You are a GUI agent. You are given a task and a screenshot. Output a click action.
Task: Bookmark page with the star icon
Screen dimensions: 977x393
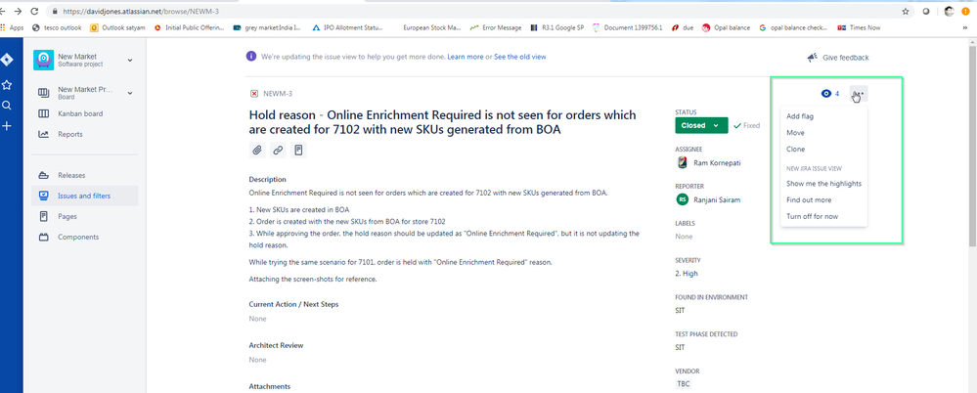pos(905,11)
